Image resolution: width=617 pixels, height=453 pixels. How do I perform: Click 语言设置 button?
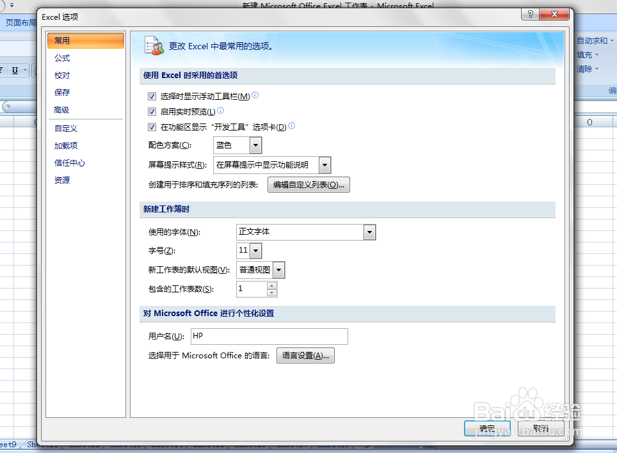[x=305, y=356]
